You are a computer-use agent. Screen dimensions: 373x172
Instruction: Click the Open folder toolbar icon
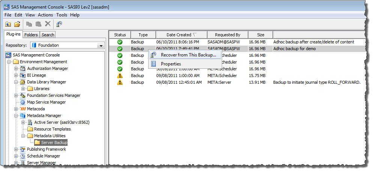17,24
